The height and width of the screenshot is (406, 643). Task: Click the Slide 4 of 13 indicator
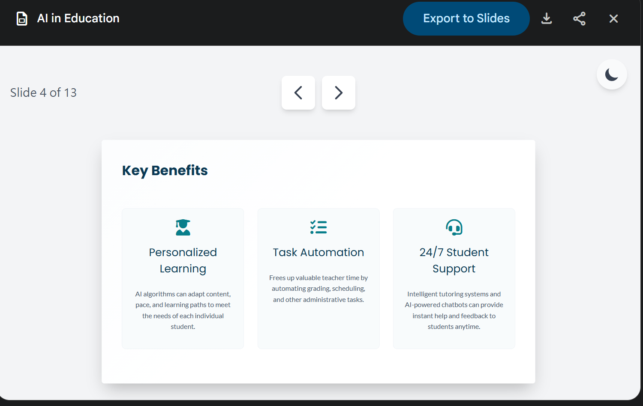pyautogui.click(x=43, y=93)
